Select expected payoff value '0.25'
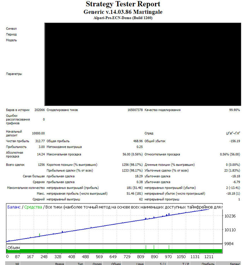 [140, 147]
